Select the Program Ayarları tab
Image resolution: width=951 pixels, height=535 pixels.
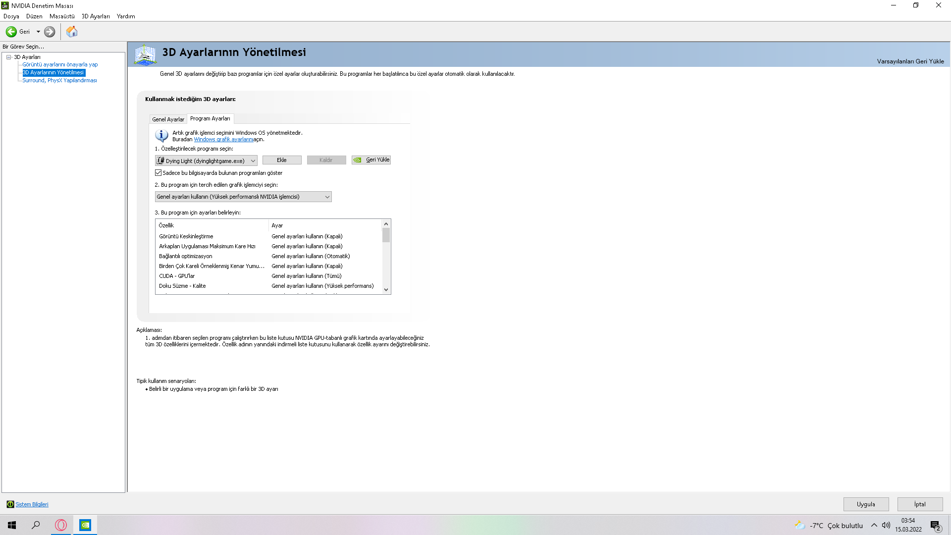click(x=210, y=118)
